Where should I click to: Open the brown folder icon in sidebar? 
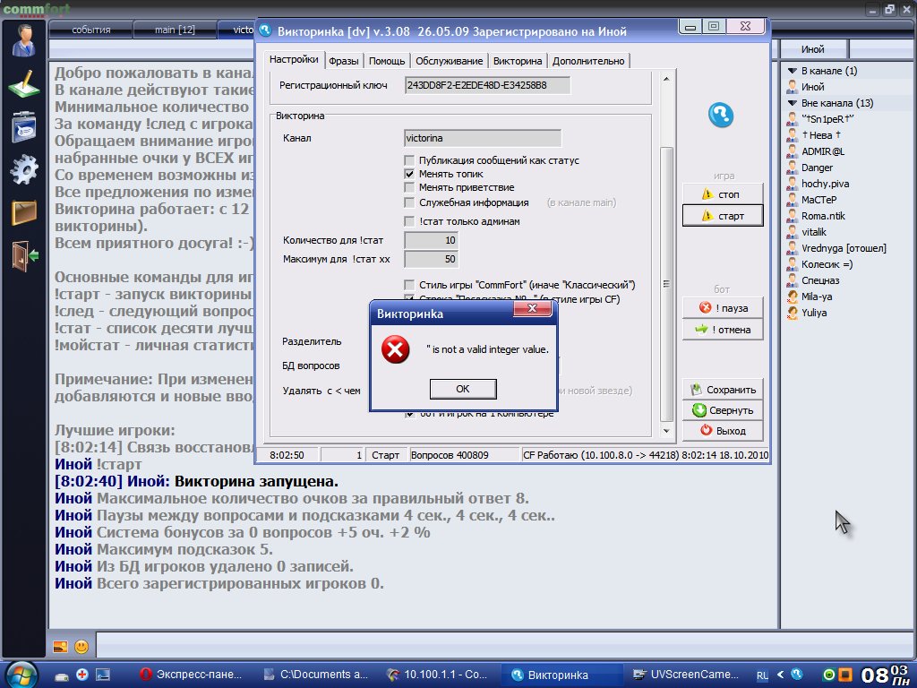23,212
